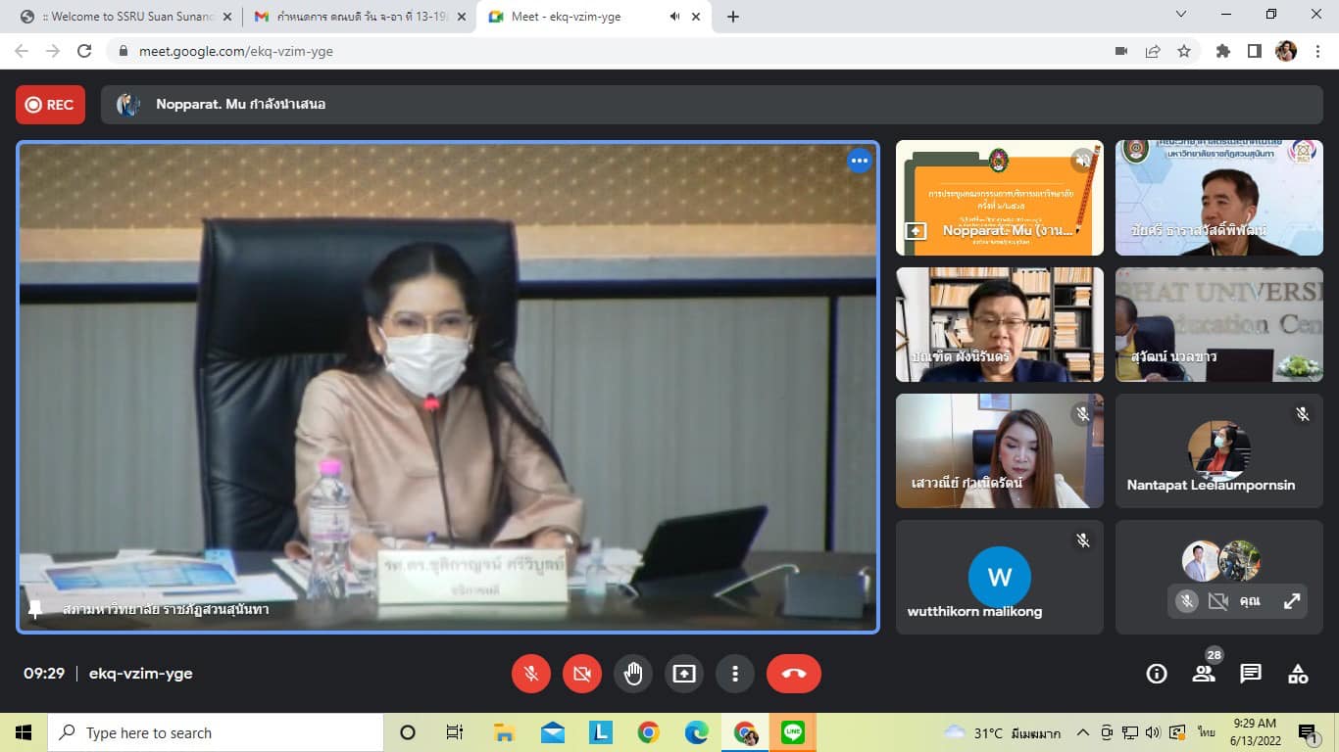Raise hand in the meeting
The height and width of the screenshot is (752, 1339).
(x=633, y=674)
